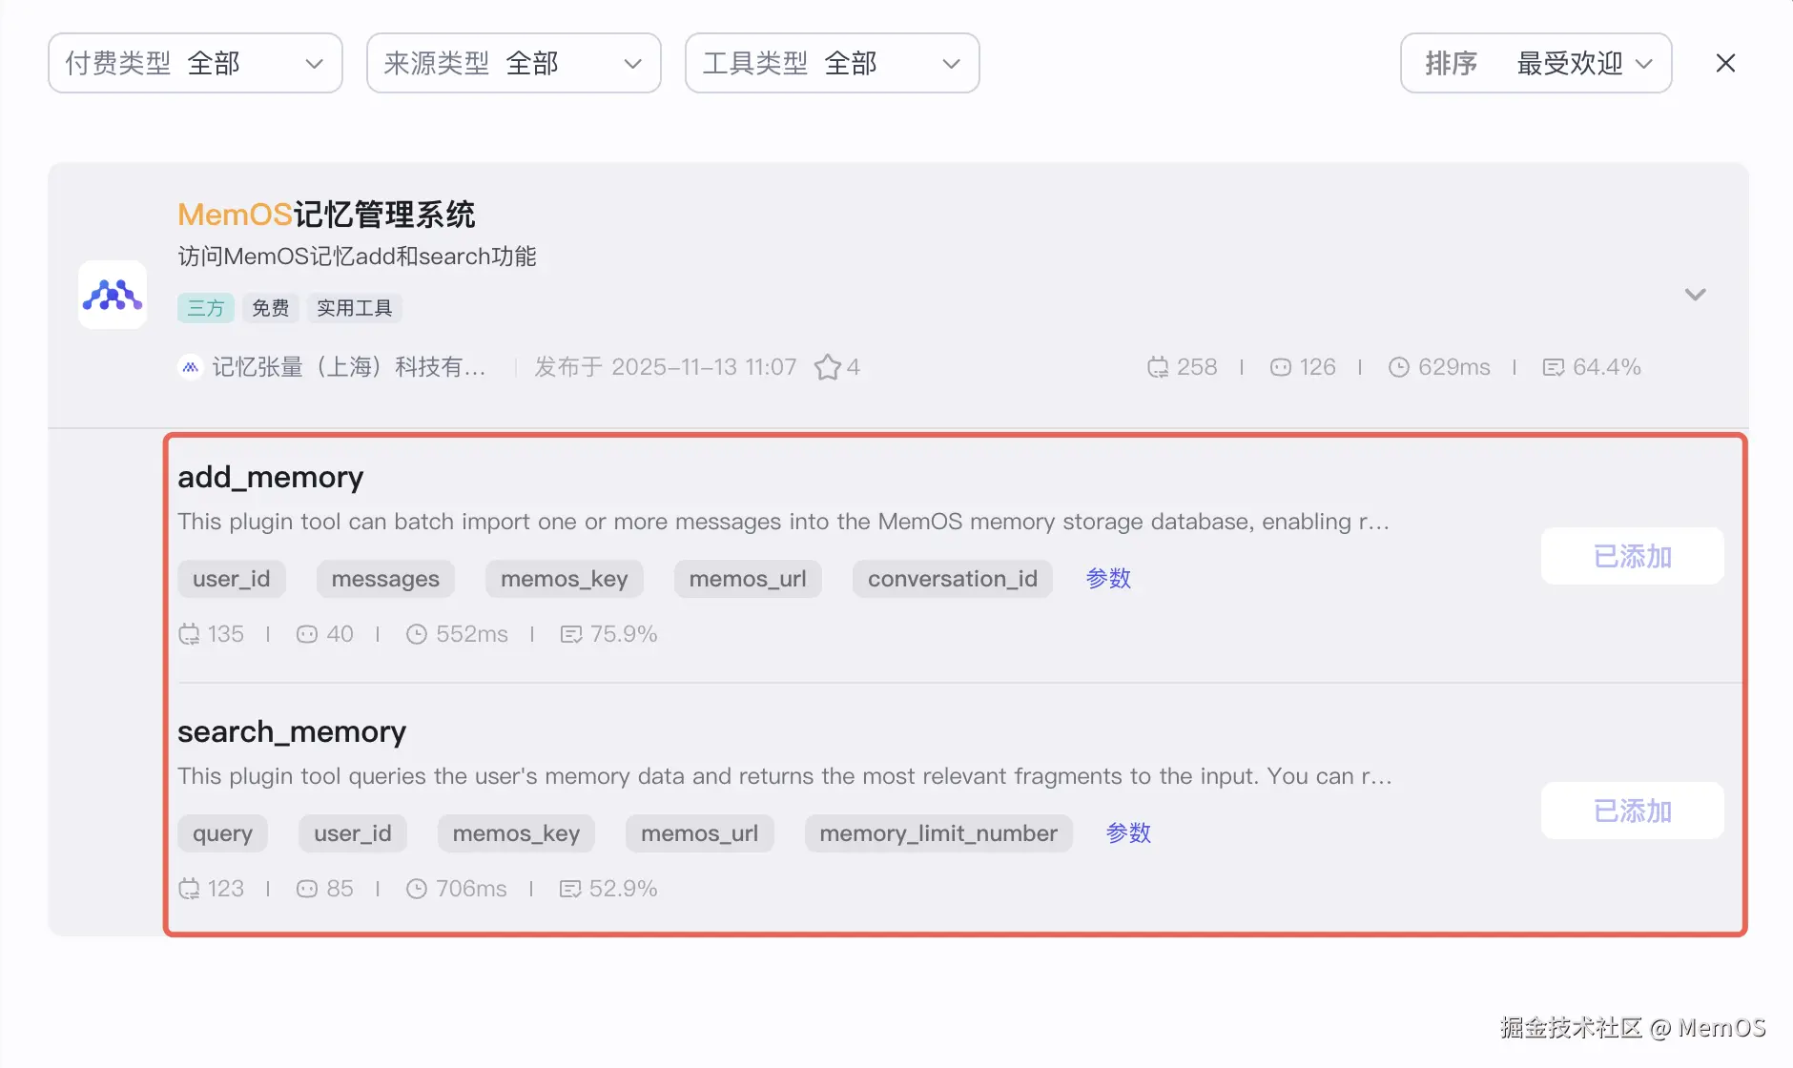Click the memos_url parameter of search_memory

pyautogui.click(x=700, y=833)
